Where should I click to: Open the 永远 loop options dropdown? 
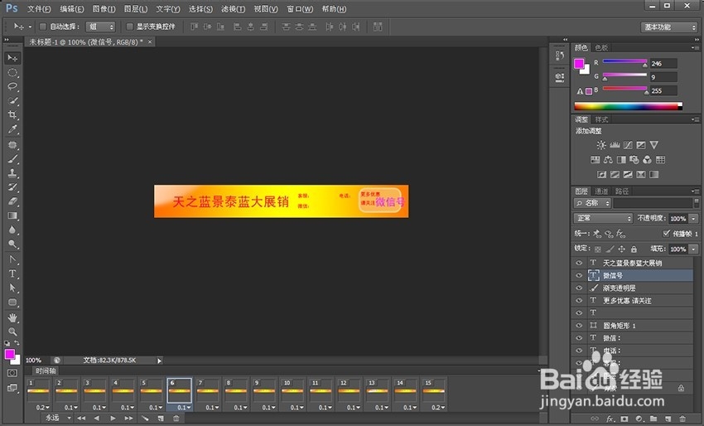(56, 418)
